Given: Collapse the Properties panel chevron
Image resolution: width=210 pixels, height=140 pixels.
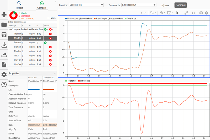Looking at the screenshot, I should click(55, 73).
